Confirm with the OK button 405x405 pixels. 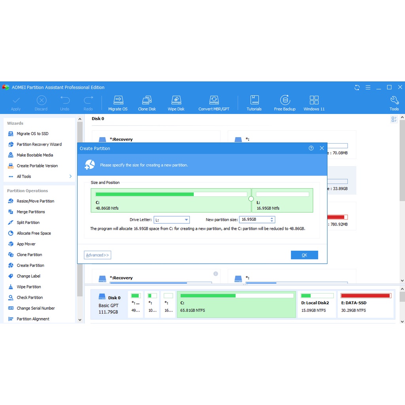304,255
